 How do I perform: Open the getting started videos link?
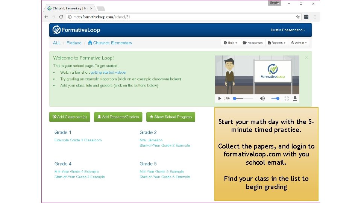tap(108, 72)
